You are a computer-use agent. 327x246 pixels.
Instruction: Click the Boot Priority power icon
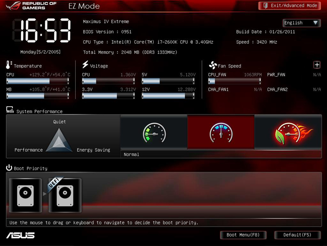(9, 168)
